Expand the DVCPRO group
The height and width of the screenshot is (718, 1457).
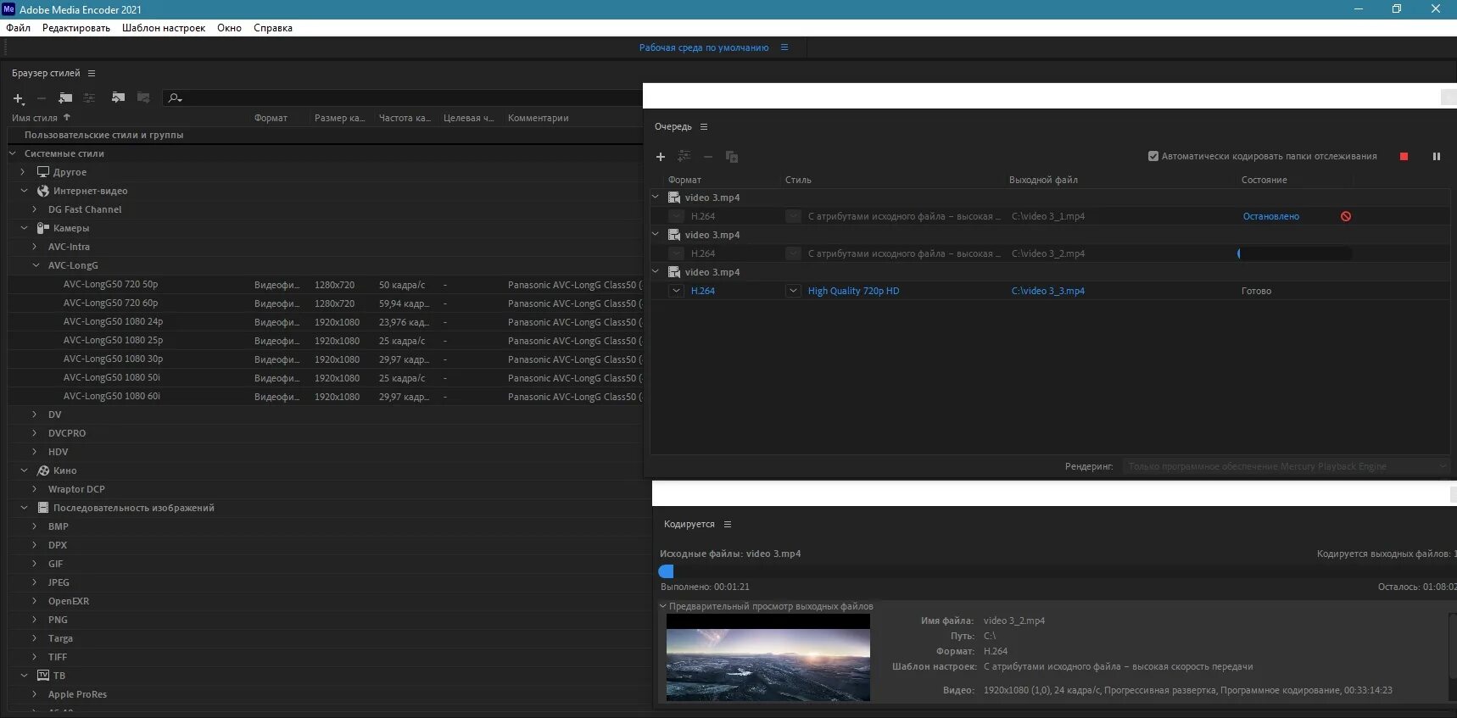35,433
